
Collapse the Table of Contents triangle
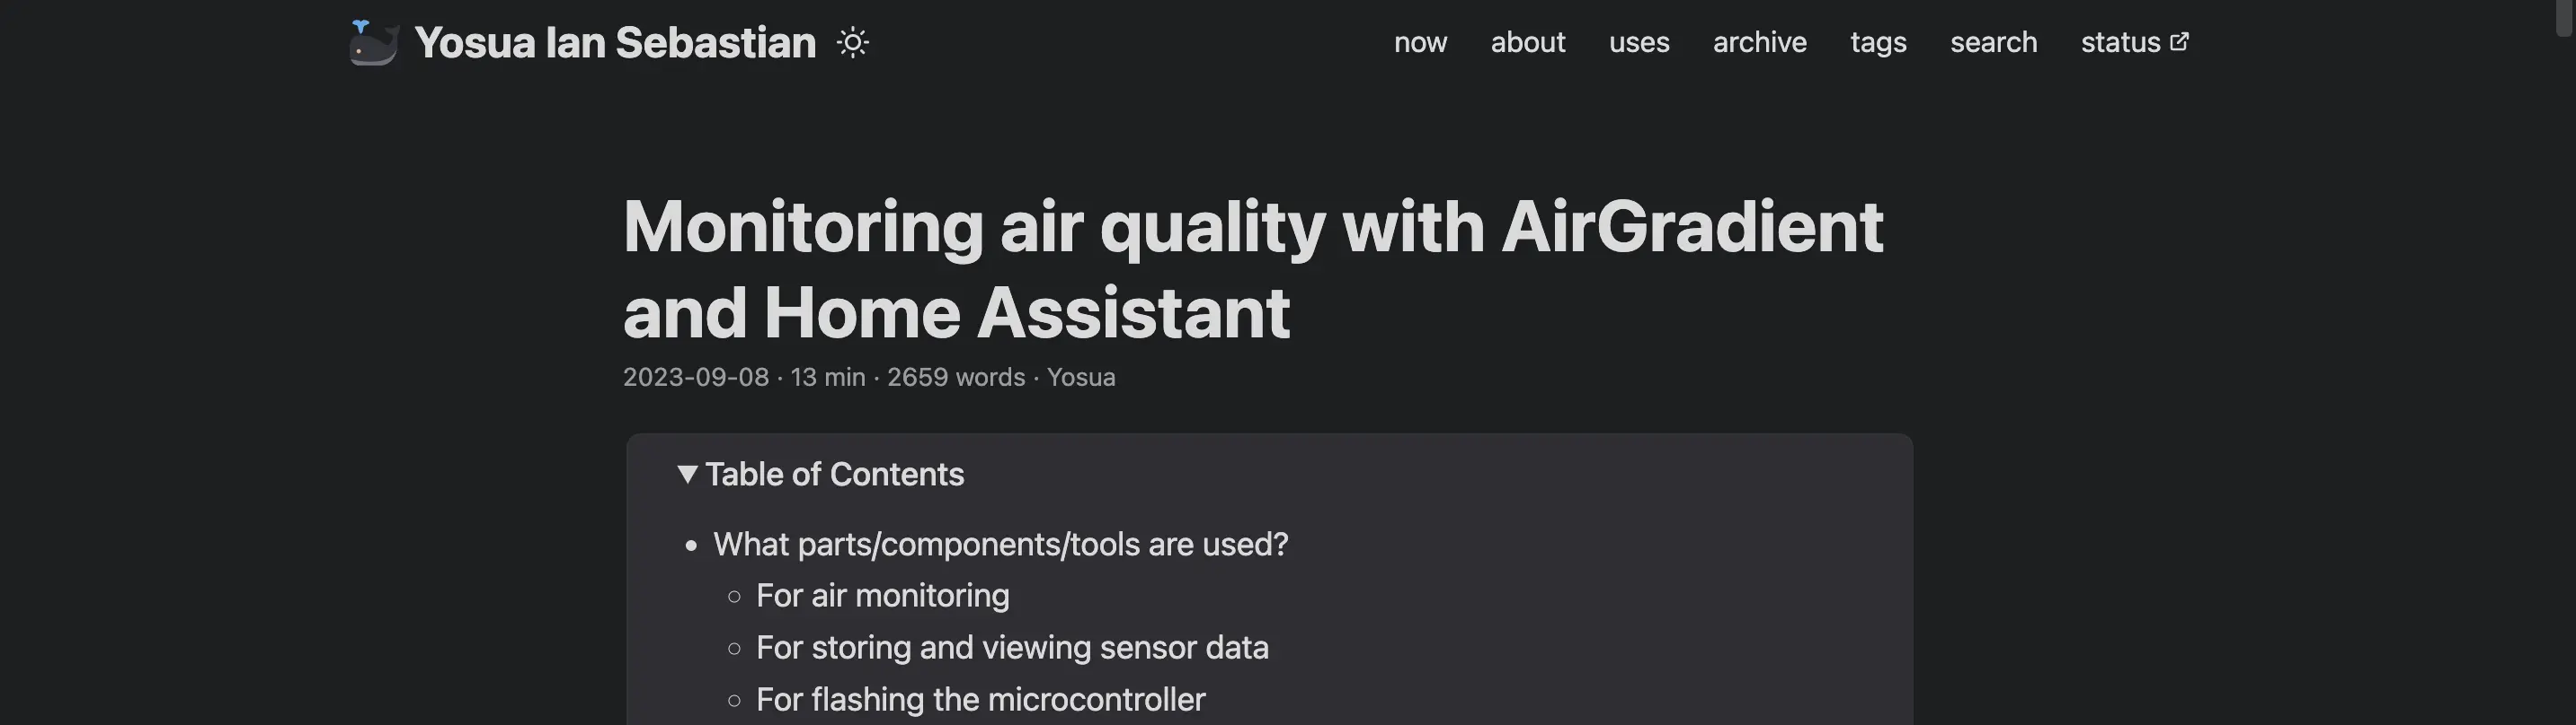pyautogui.click(x=687, y=475)
